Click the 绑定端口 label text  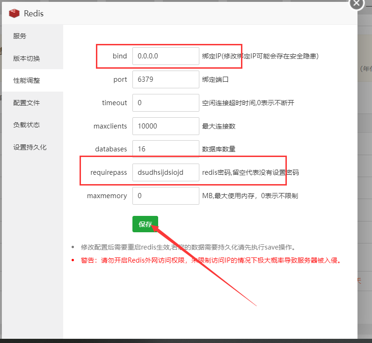coord(215,79)
